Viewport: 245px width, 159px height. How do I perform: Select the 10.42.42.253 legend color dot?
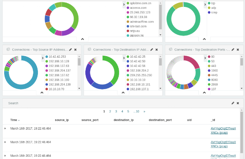(x=47, y=57)
